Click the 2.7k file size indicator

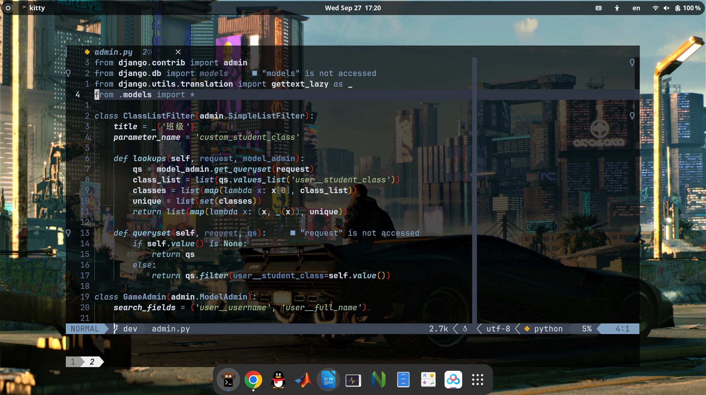coord(439,329)
